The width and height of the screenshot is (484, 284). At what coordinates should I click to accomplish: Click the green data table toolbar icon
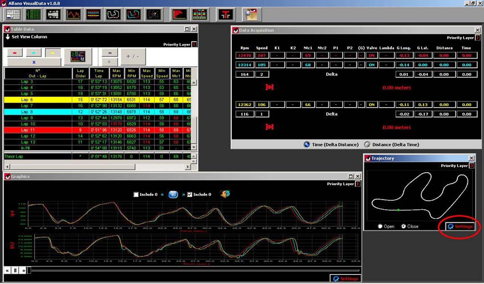(x=33, y=14)
